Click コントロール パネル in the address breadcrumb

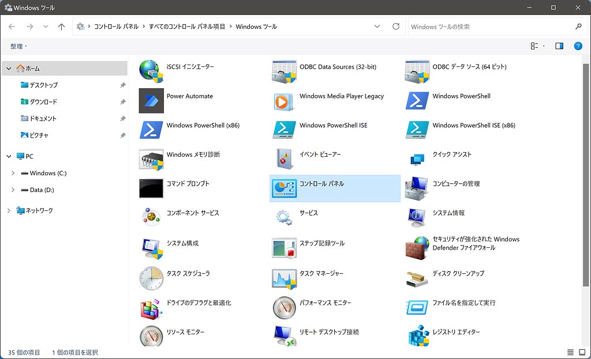click(x=116, y=27)
